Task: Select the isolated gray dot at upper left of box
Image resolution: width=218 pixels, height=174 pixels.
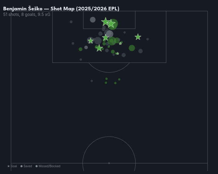Action: pos(71,22)
